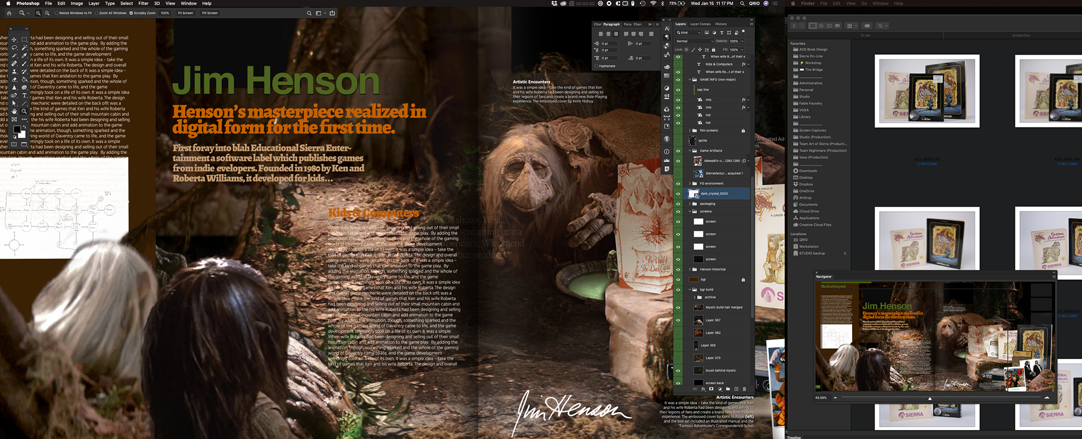The width and height of the screenshot is (1082, 439).
Task: Open the Photoshop Layer menu
Action: [x=94, y=3]
